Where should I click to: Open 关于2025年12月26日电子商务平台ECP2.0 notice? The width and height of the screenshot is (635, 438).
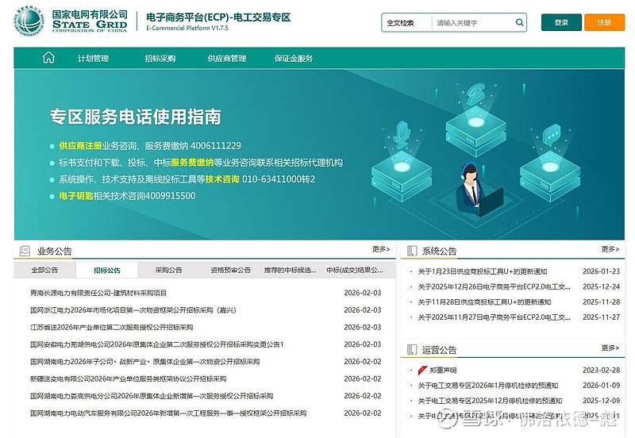click(x=494, y=286)
